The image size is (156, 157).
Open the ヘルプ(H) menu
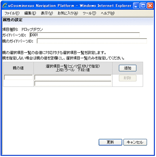pyautogui.click(x=108, y=13)
